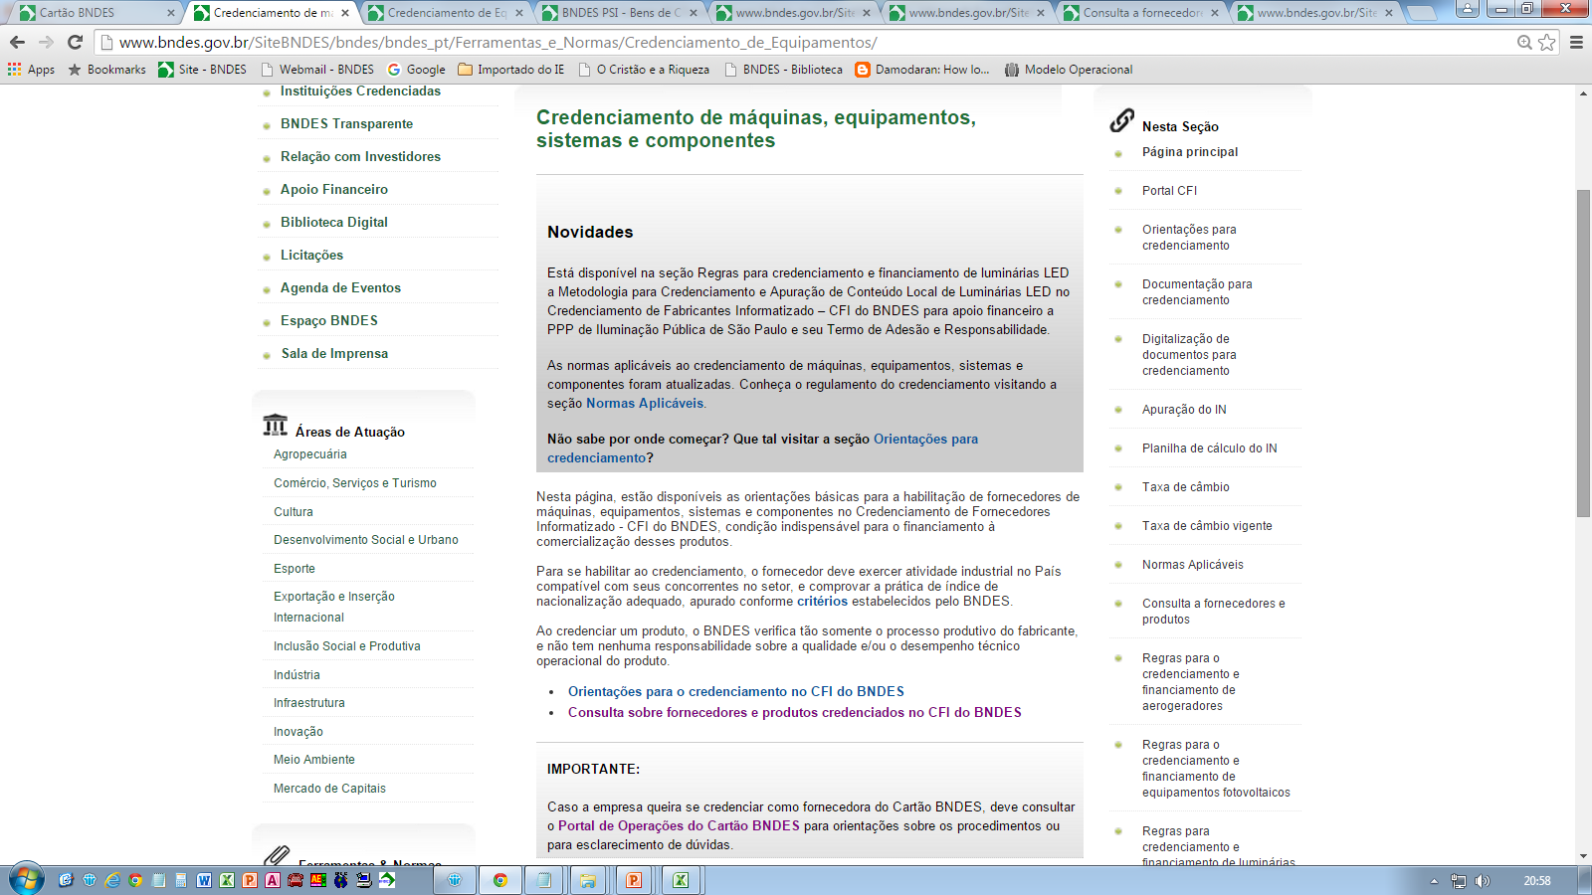
Task: Open BNDES Transparente in the left menu
Action: (346, 123)
